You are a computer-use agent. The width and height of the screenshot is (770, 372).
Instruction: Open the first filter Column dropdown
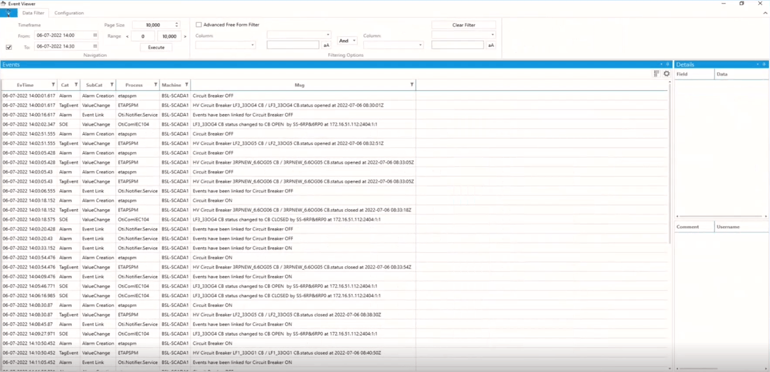pyautogui.click(x=225, y=45)
